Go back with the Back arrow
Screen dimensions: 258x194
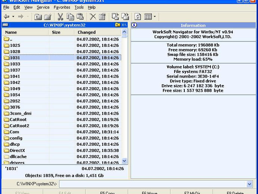tap(7, 16)
